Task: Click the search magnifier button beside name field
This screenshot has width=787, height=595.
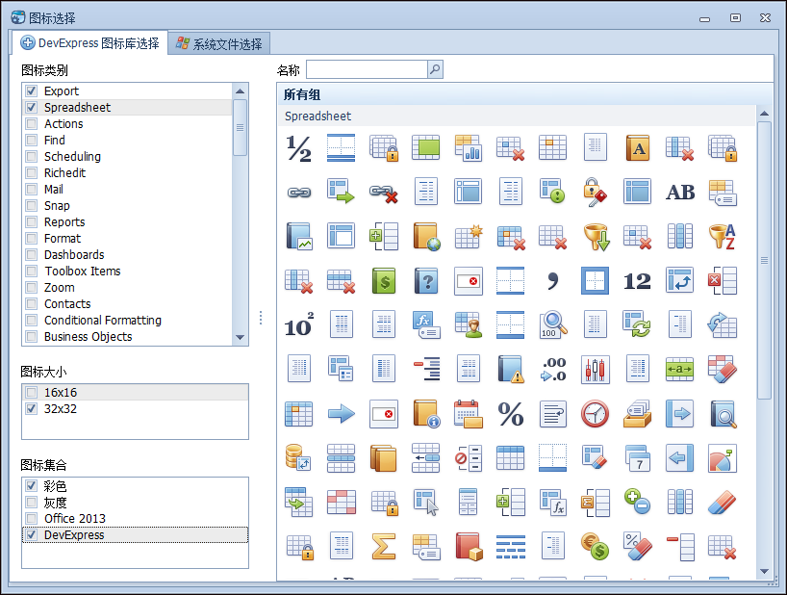Action: pyautogui.click(x=435, y=69)
